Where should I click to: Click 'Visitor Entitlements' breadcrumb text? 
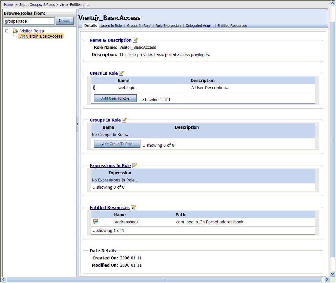click(74, 5)
